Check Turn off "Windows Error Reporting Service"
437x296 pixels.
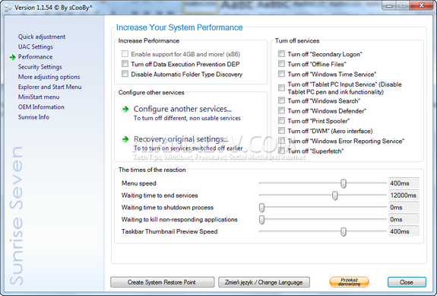pos(281,141)
